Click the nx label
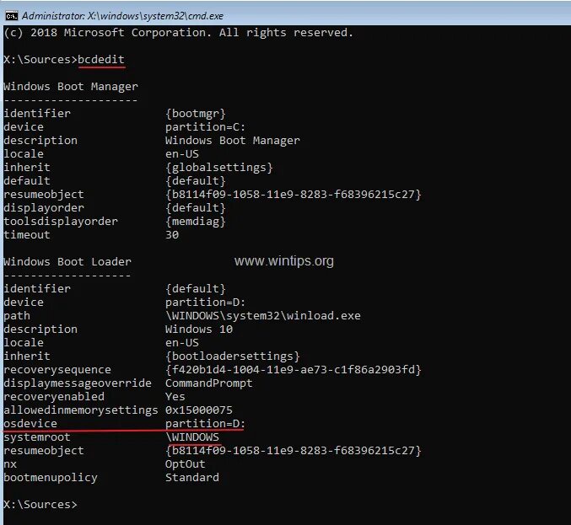 pyautogui.click(x=10, y=464)
